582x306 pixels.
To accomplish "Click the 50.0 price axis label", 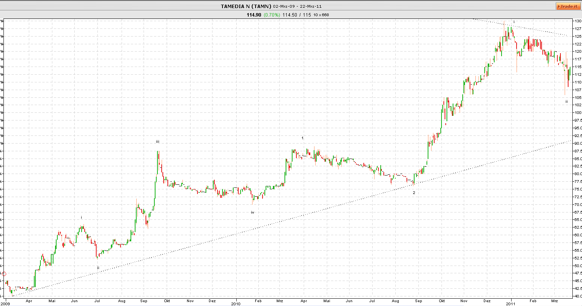I will click(x=578, y=265).
